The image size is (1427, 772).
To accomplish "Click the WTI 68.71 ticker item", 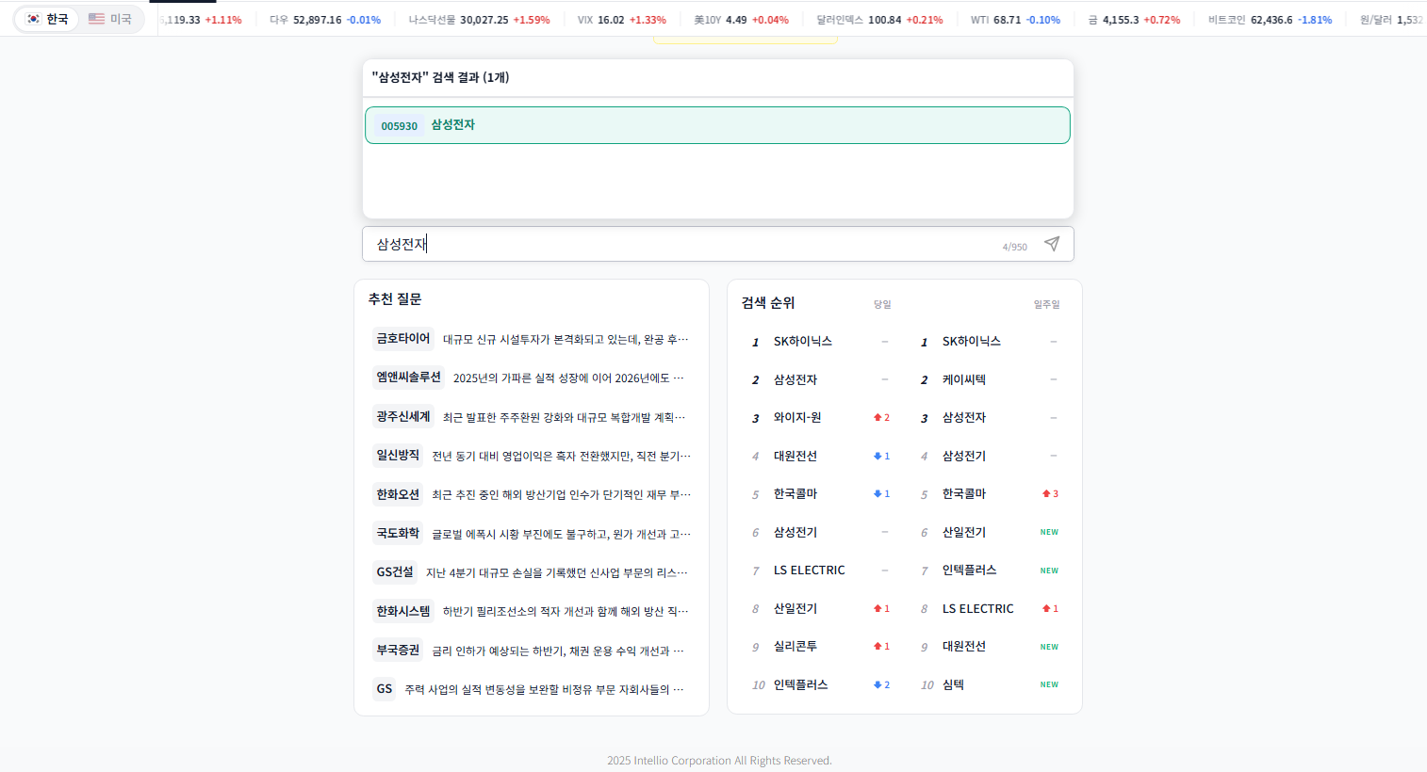I will pos(1015,20).
